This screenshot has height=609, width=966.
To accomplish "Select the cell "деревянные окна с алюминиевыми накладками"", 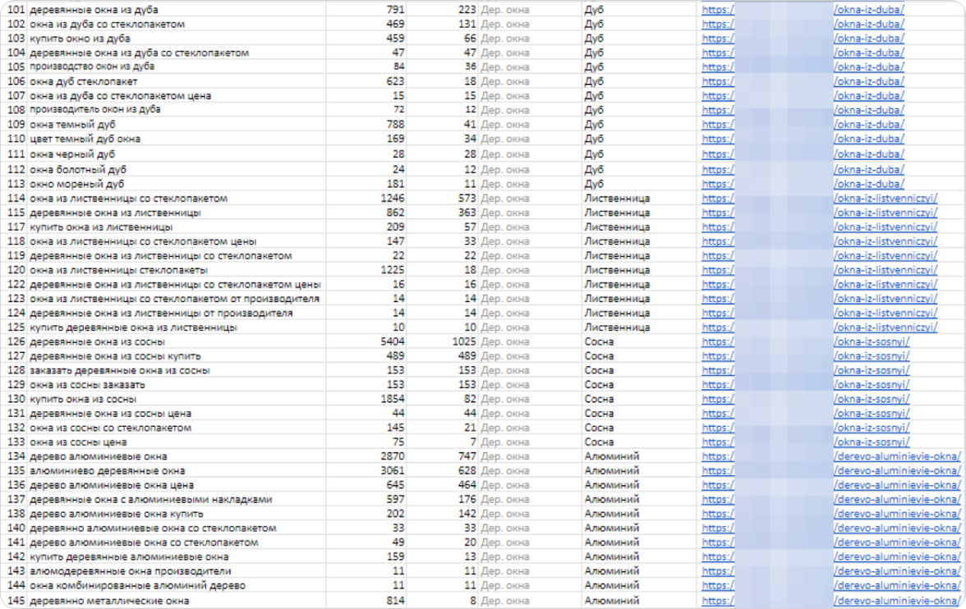I will click(151, 499).
